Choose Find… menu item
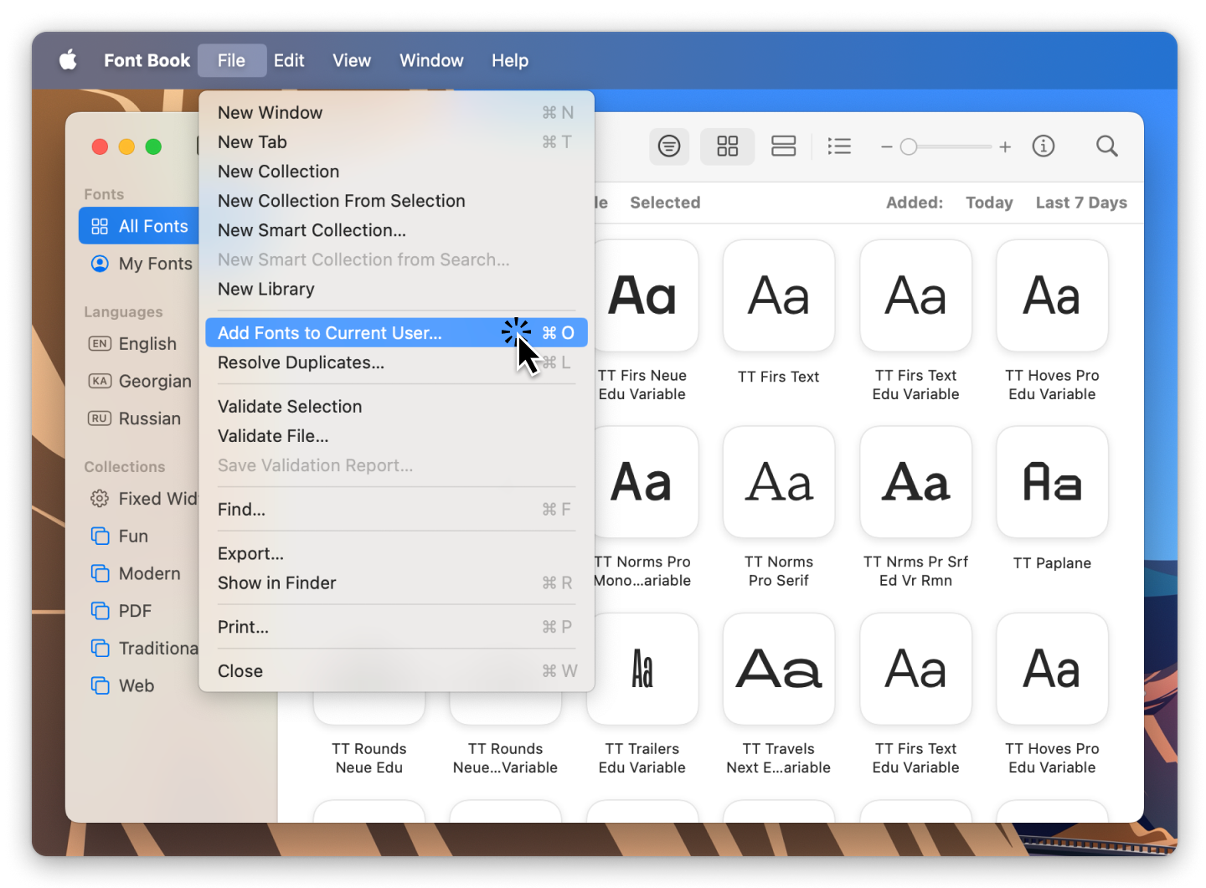Screen dimensions: 1206x888 [x=396, y=510]
